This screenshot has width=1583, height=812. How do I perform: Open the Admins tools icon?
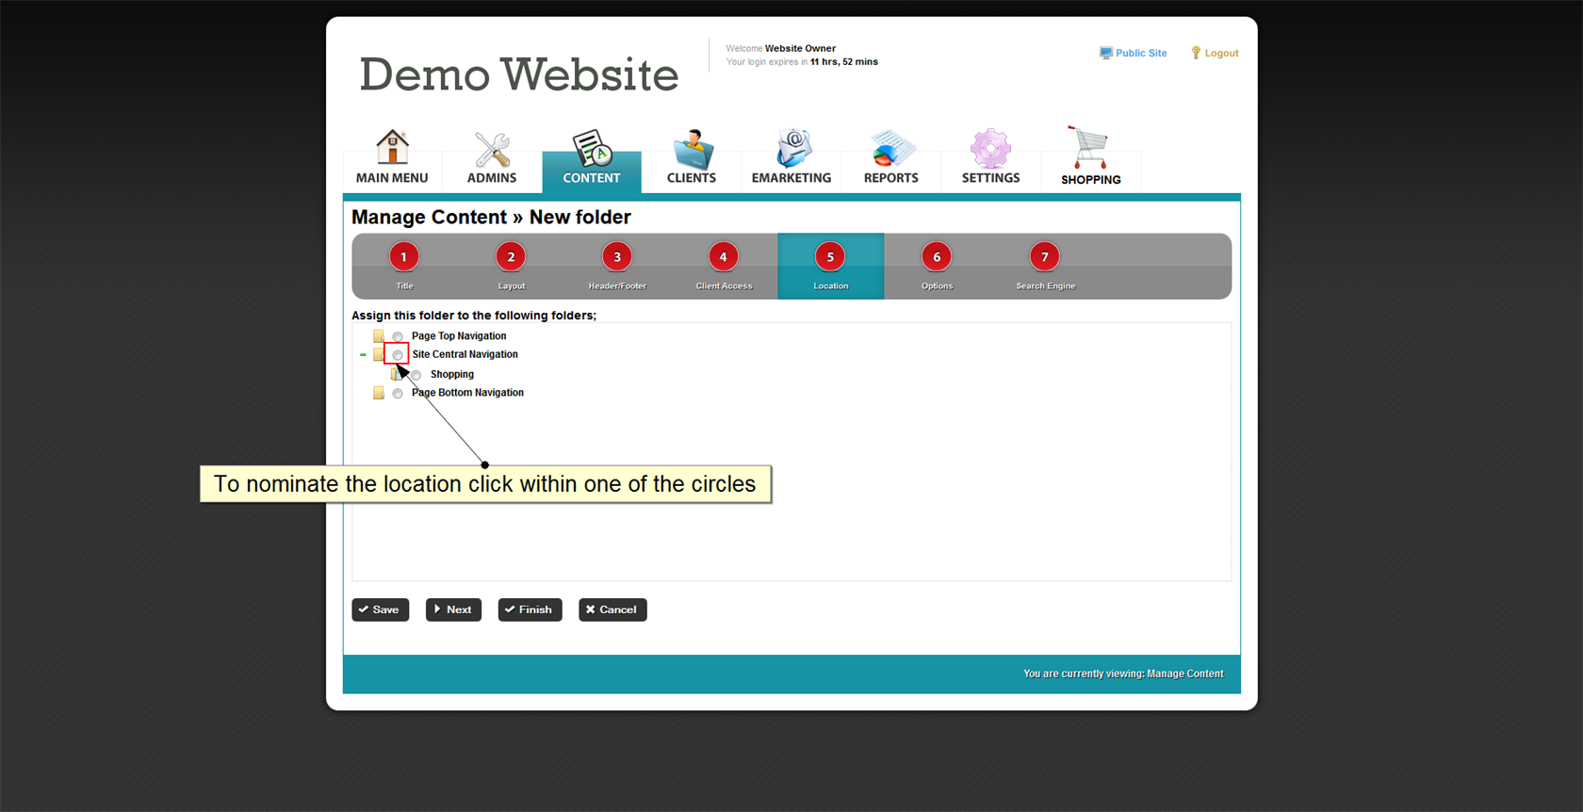pyautogui.click(x=492, y=149)
